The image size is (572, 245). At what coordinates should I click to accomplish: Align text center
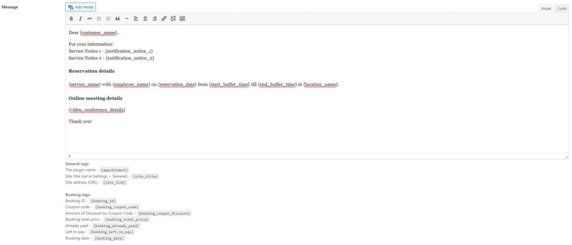[x=145, y=18]
